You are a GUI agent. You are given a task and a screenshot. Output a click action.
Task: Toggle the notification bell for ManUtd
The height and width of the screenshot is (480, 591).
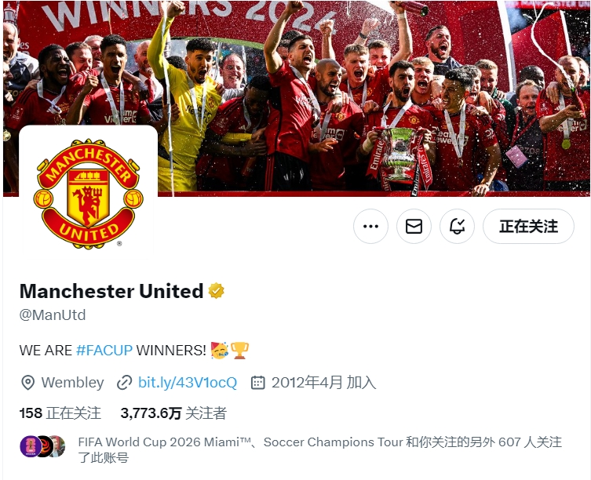458,227
